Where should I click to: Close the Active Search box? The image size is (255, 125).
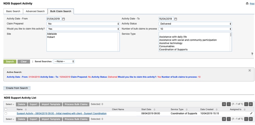pos(250,70)
